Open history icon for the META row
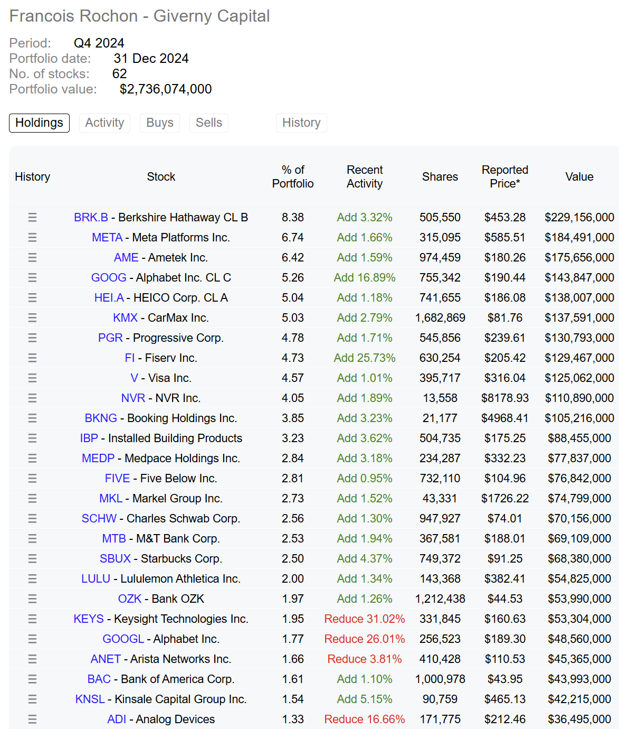The height and width of the screenshot is (729, 620). (x=32, y=237)
